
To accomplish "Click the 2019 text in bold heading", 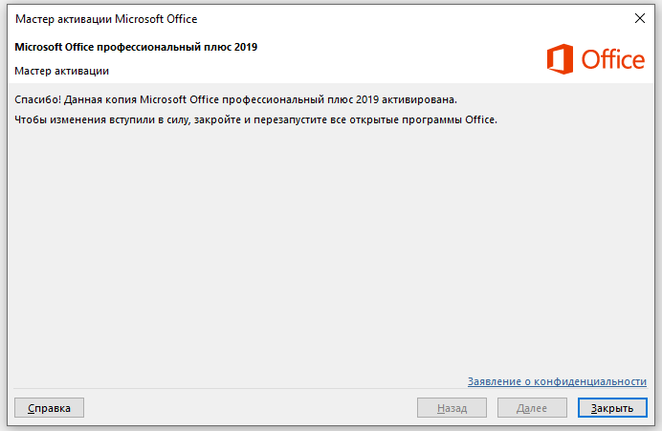I will [x=245, y=47].
